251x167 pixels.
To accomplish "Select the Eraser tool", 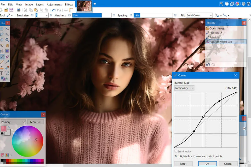I will (7, 57).
